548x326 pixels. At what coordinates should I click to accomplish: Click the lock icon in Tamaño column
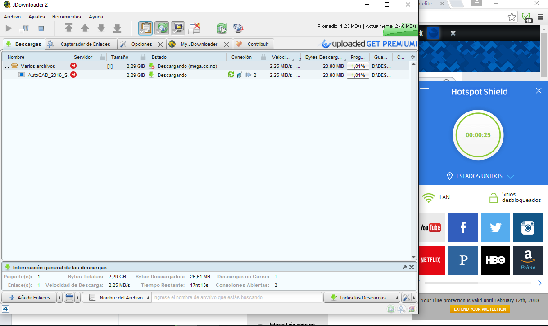click(x=143, y=57)
